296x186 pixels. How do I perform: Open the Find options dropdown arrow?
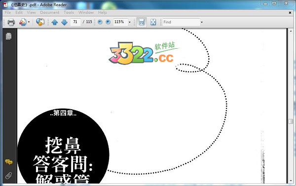tap(202, 22)
